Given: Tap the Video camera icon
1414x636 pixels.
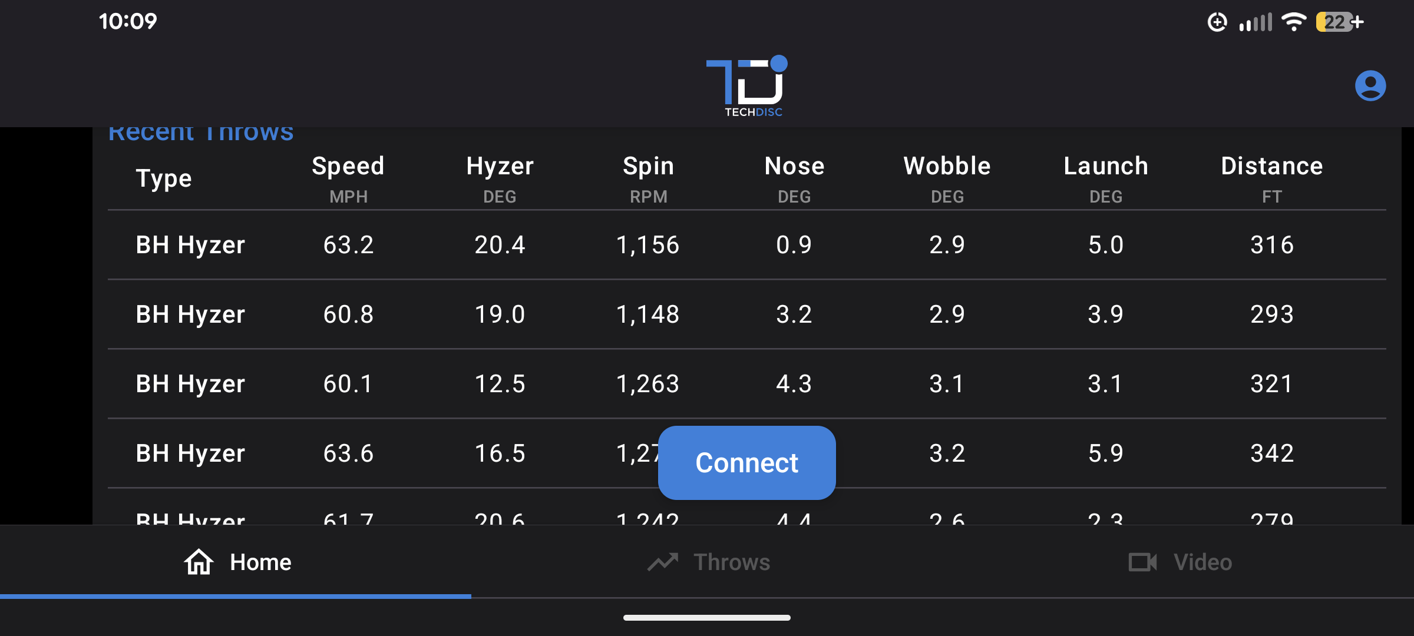Looking at the screenshot, I should coord(1142,562).
